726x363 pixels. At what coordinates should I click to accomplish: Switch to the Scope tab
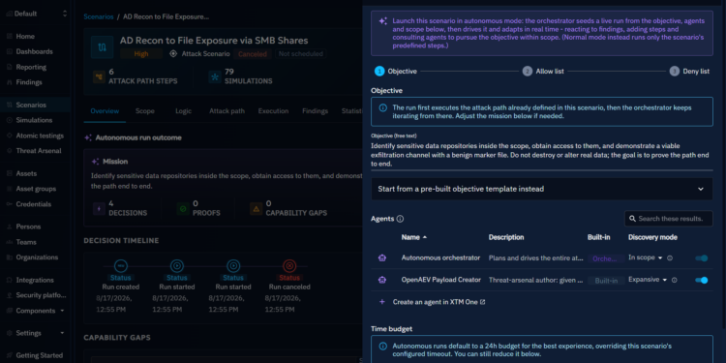tap(145, 111)
